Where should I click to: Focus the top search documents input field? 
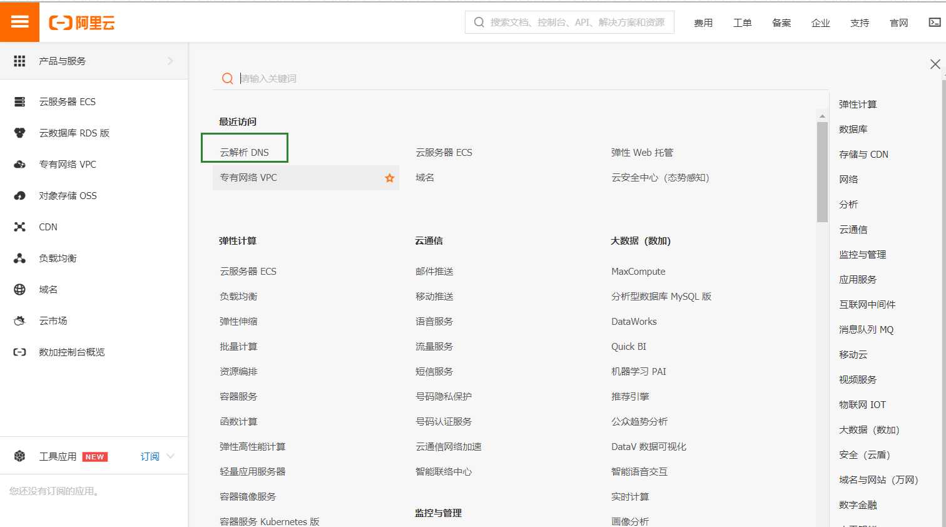tap(569, 22)
